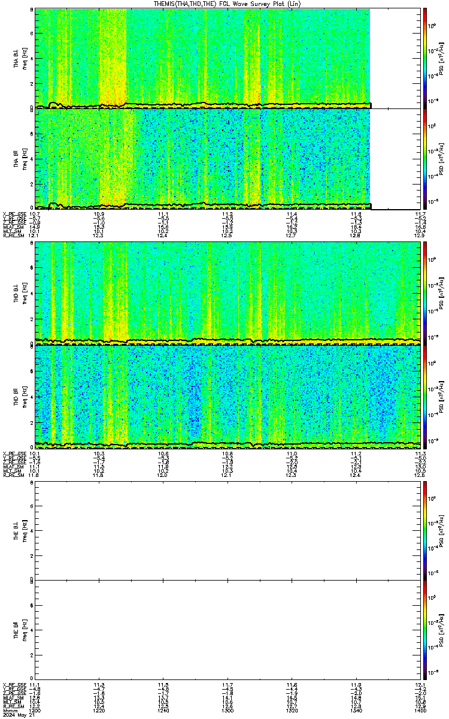449x719 pixels.
Task: Select the THA B-parallel spectrogram panel
Action: coord(227,159)
